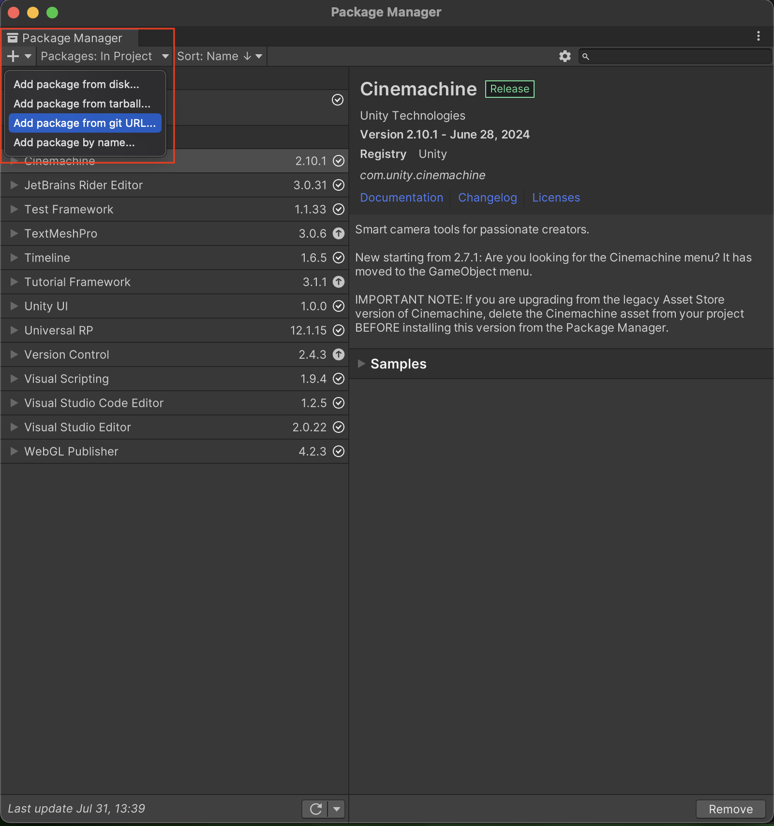
Task: Click installed checkmark for Unity UI
Action: (x=339, y=306)
